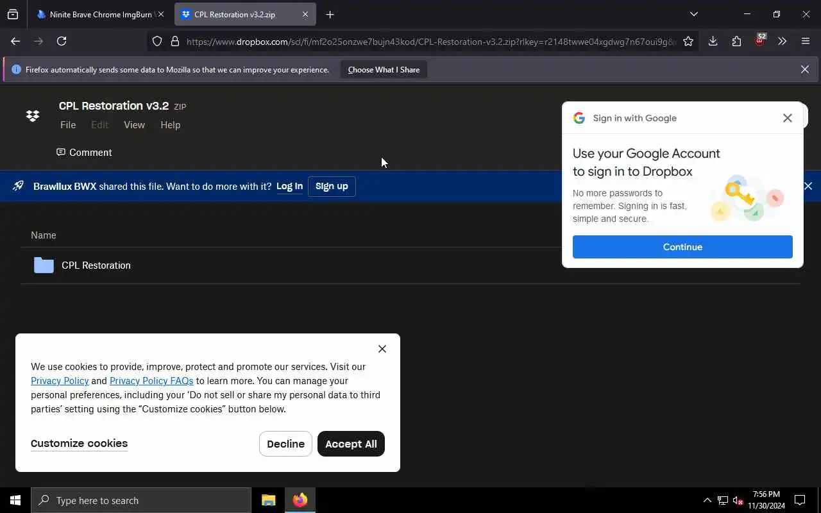
Task: Click the CPL Restoration folder icon
Action: click(x=44, y=265)
